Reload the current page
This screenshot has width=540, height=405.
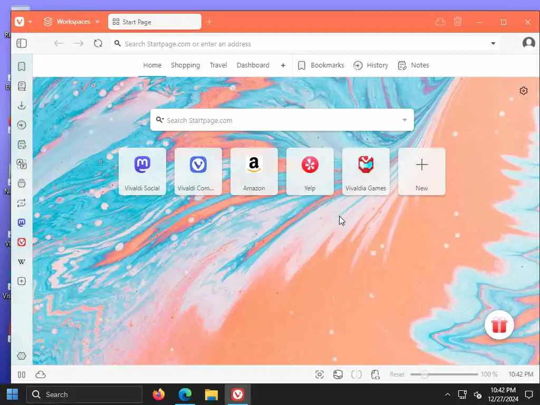[98, 43]
